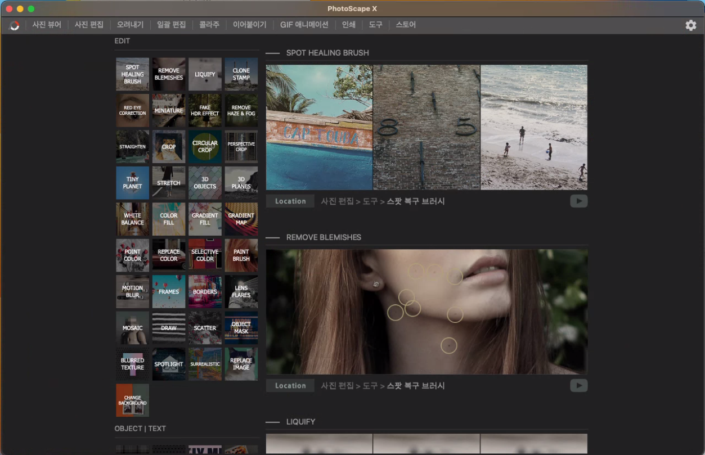Viewport: 705px width, 455px height.
Task: Switch to the 콜라주 tab
Action: coord(209,25)
